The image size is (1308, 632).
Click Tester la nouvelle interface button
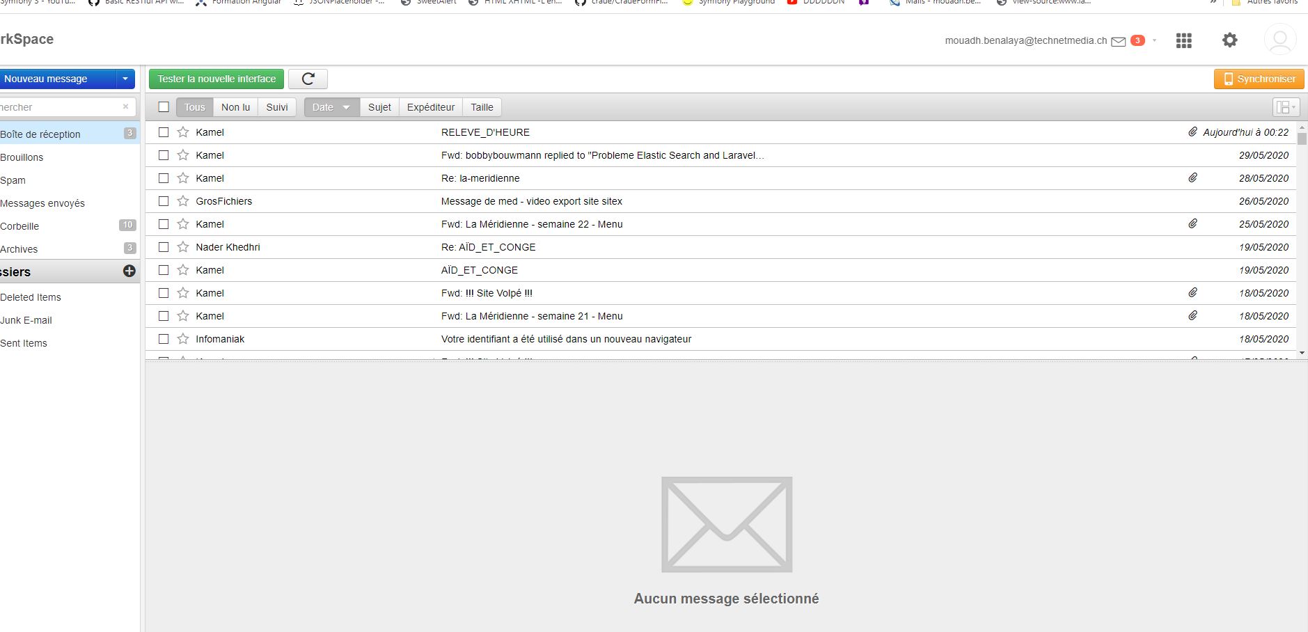216,79
